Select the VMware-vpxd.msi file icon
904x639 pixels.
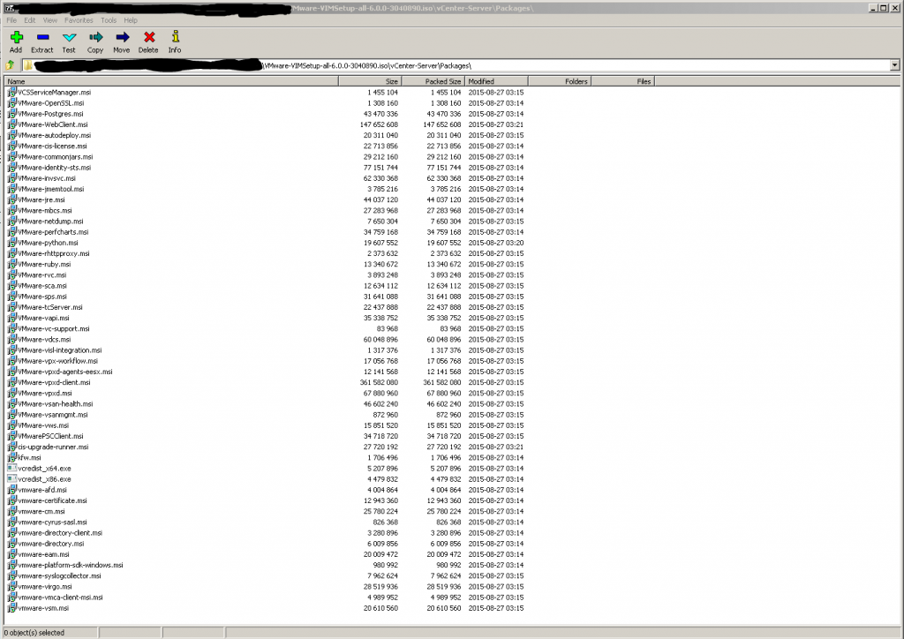[11, 393]
